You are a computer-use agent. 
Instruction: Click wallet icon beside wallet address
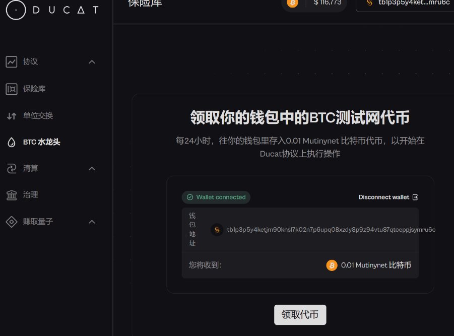point(217,230)
